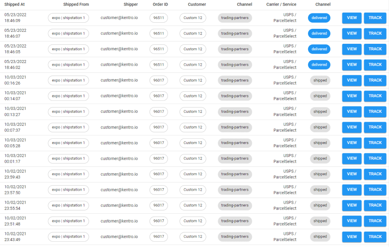The width and height of the screenshot is (389, 247).
Task: Click Custom 12 chip in the 18:46:07 row
Action: pyautogui.click(x=193, y=34)
